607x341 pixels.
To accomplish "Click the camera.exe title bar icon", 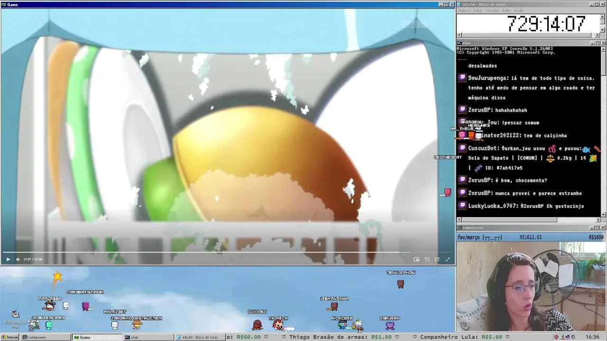I will (x=460, y=228).
